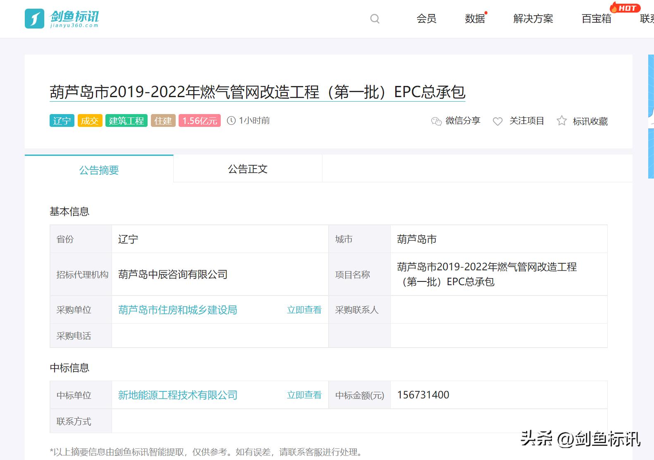
Task: Switch to the 公告摘要 tab
Action: tap(99, 169)
